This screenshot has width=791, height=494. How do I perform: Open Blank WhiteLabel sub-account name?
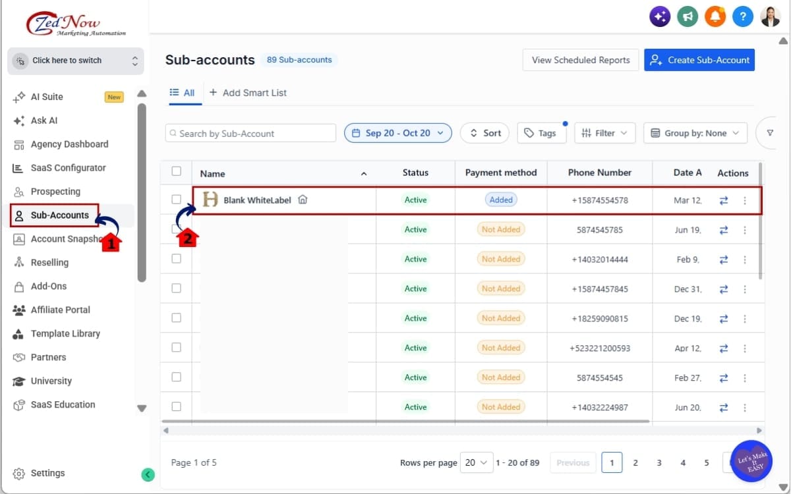point(257,200)
